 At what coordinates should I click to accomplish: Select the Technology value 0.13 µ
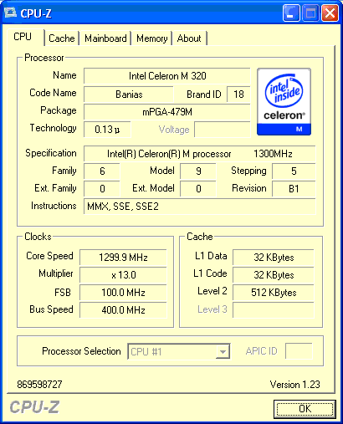[x=107, y=130]
